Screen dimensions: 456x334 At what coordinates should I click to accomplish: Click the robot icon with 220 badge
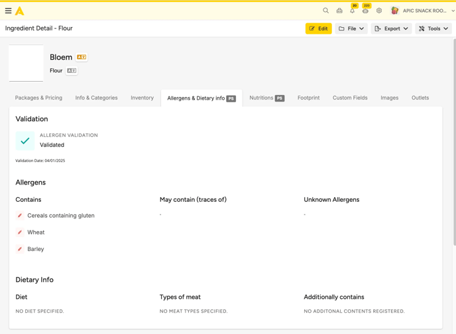pyautogui.click(x=365, y=11)
